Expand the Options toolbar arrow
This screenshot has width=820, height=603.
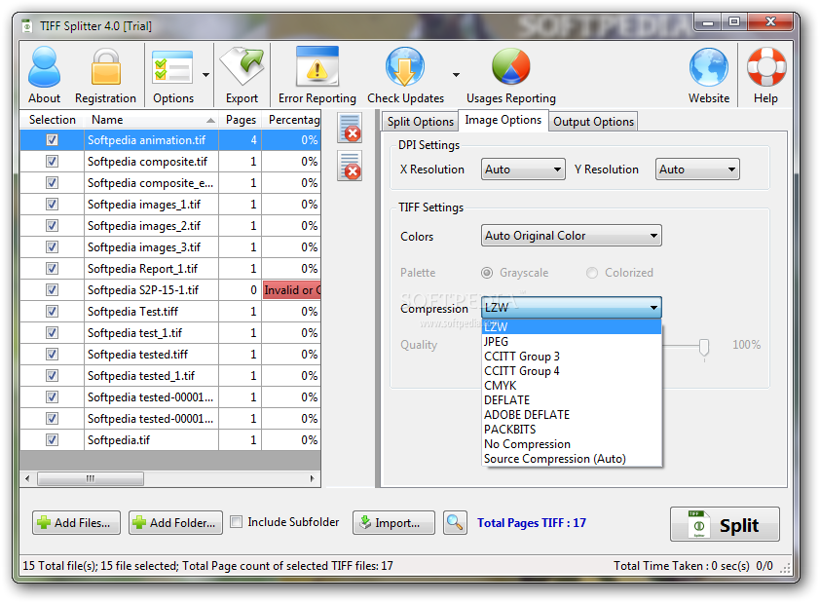point(206,75)
